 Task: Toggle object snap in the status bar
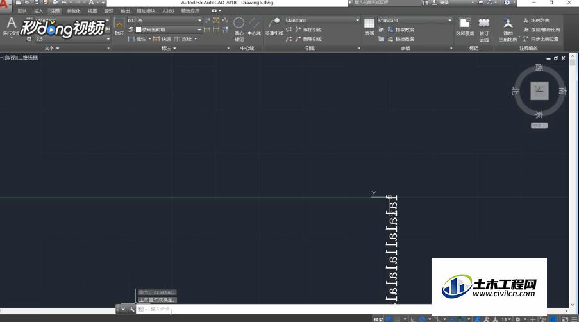pos(462,319)
